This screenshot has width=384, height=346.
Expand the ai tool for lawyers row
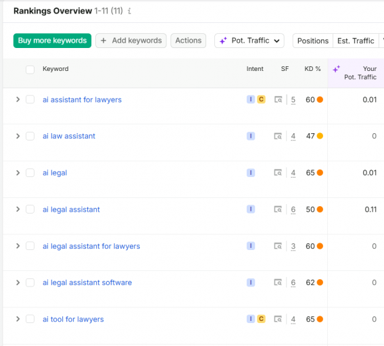coord(18,319)
